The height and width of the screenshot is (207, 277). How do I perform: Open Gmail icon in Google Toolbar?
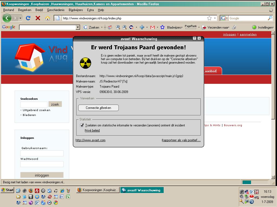click(153, 27)
